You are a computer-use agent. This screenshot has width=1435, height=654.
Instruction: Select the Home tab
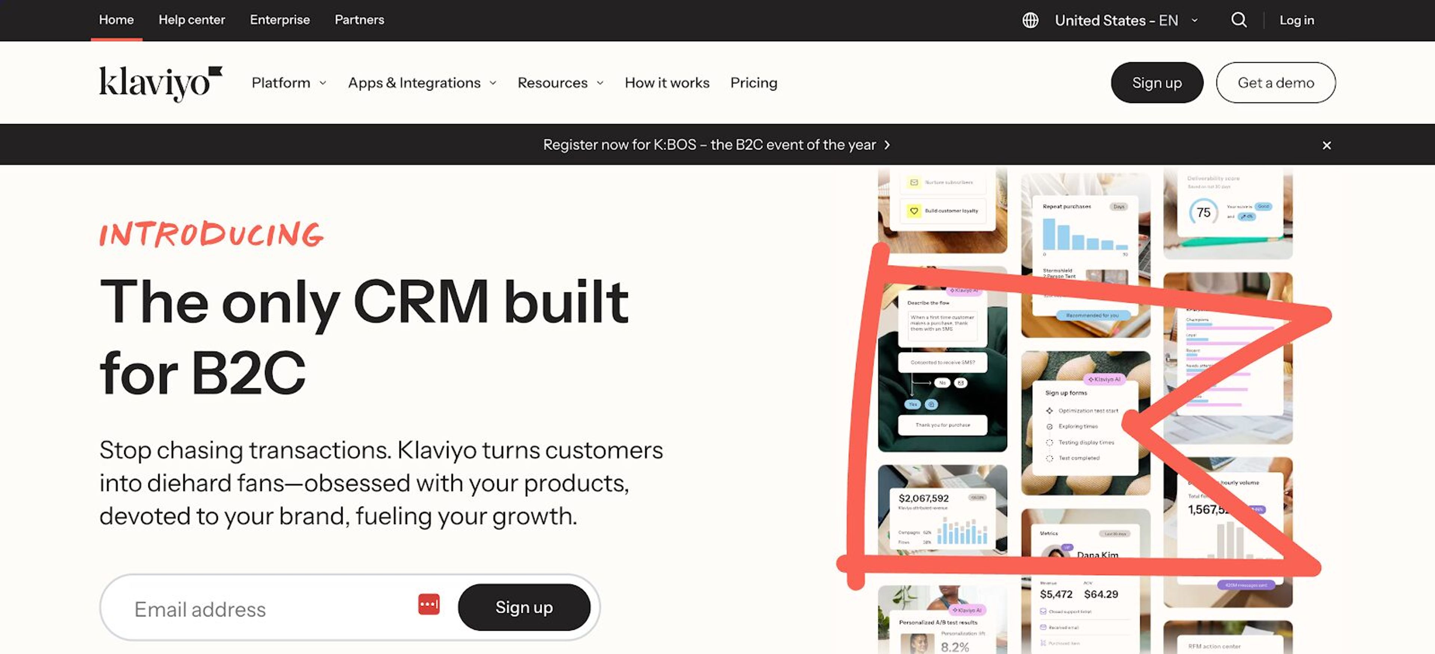[117, 19]
